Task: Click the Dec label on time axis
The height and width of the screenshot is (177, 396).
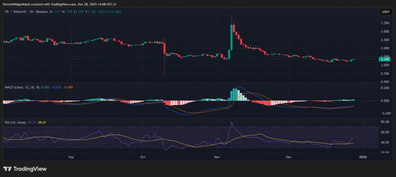Action: pyautogui.click(x=288, y=157)
